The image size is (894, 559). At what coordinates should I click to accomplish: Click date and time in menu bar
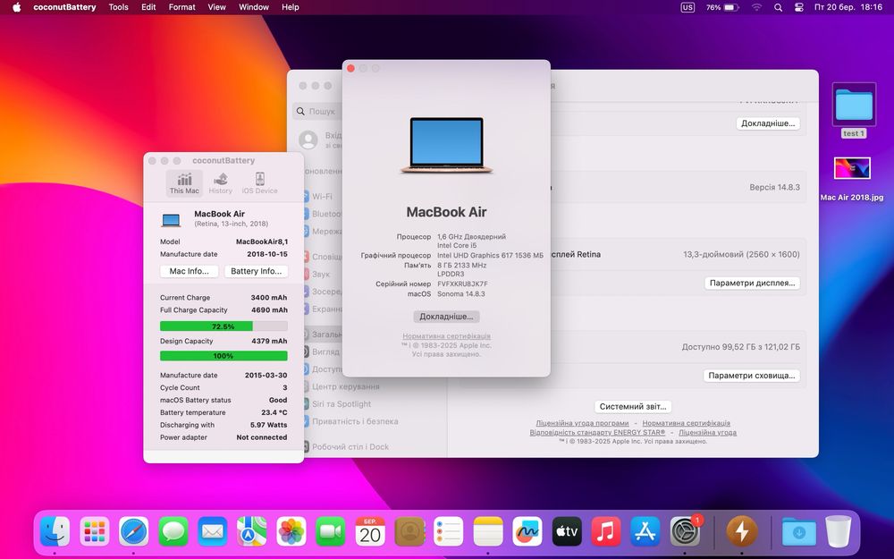coord(848,7)
